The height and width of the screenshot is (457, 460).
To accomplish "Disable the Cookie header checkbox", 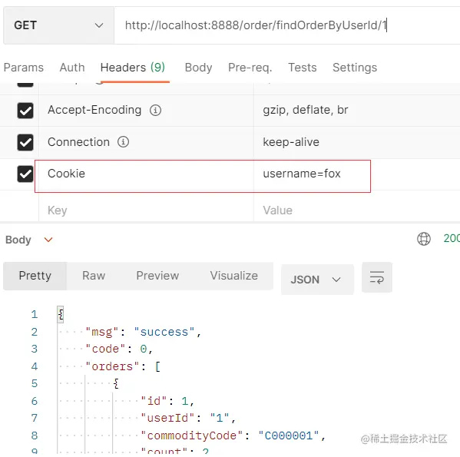I will pyautogui.click(x=25, y=174).
